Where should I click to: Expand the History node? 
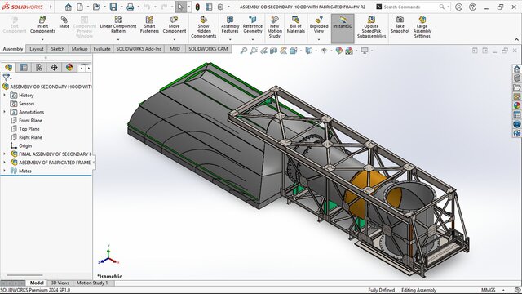[x=4, y=96]
